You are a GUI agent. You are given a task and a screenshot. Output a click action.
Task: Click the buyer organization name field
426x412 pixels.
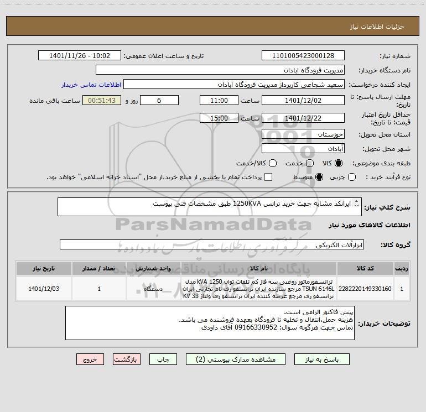point(220,70)
